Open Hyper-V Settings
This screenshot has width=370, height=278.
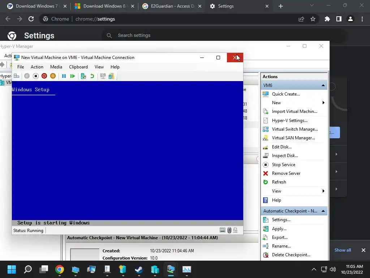pyautogui.click(x=289, y=120)
